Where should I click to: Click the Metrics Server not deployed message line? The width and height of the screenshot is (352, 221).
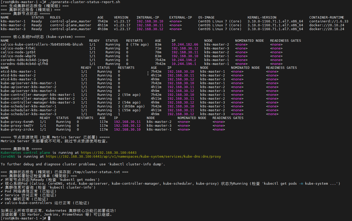coord(55,141)
